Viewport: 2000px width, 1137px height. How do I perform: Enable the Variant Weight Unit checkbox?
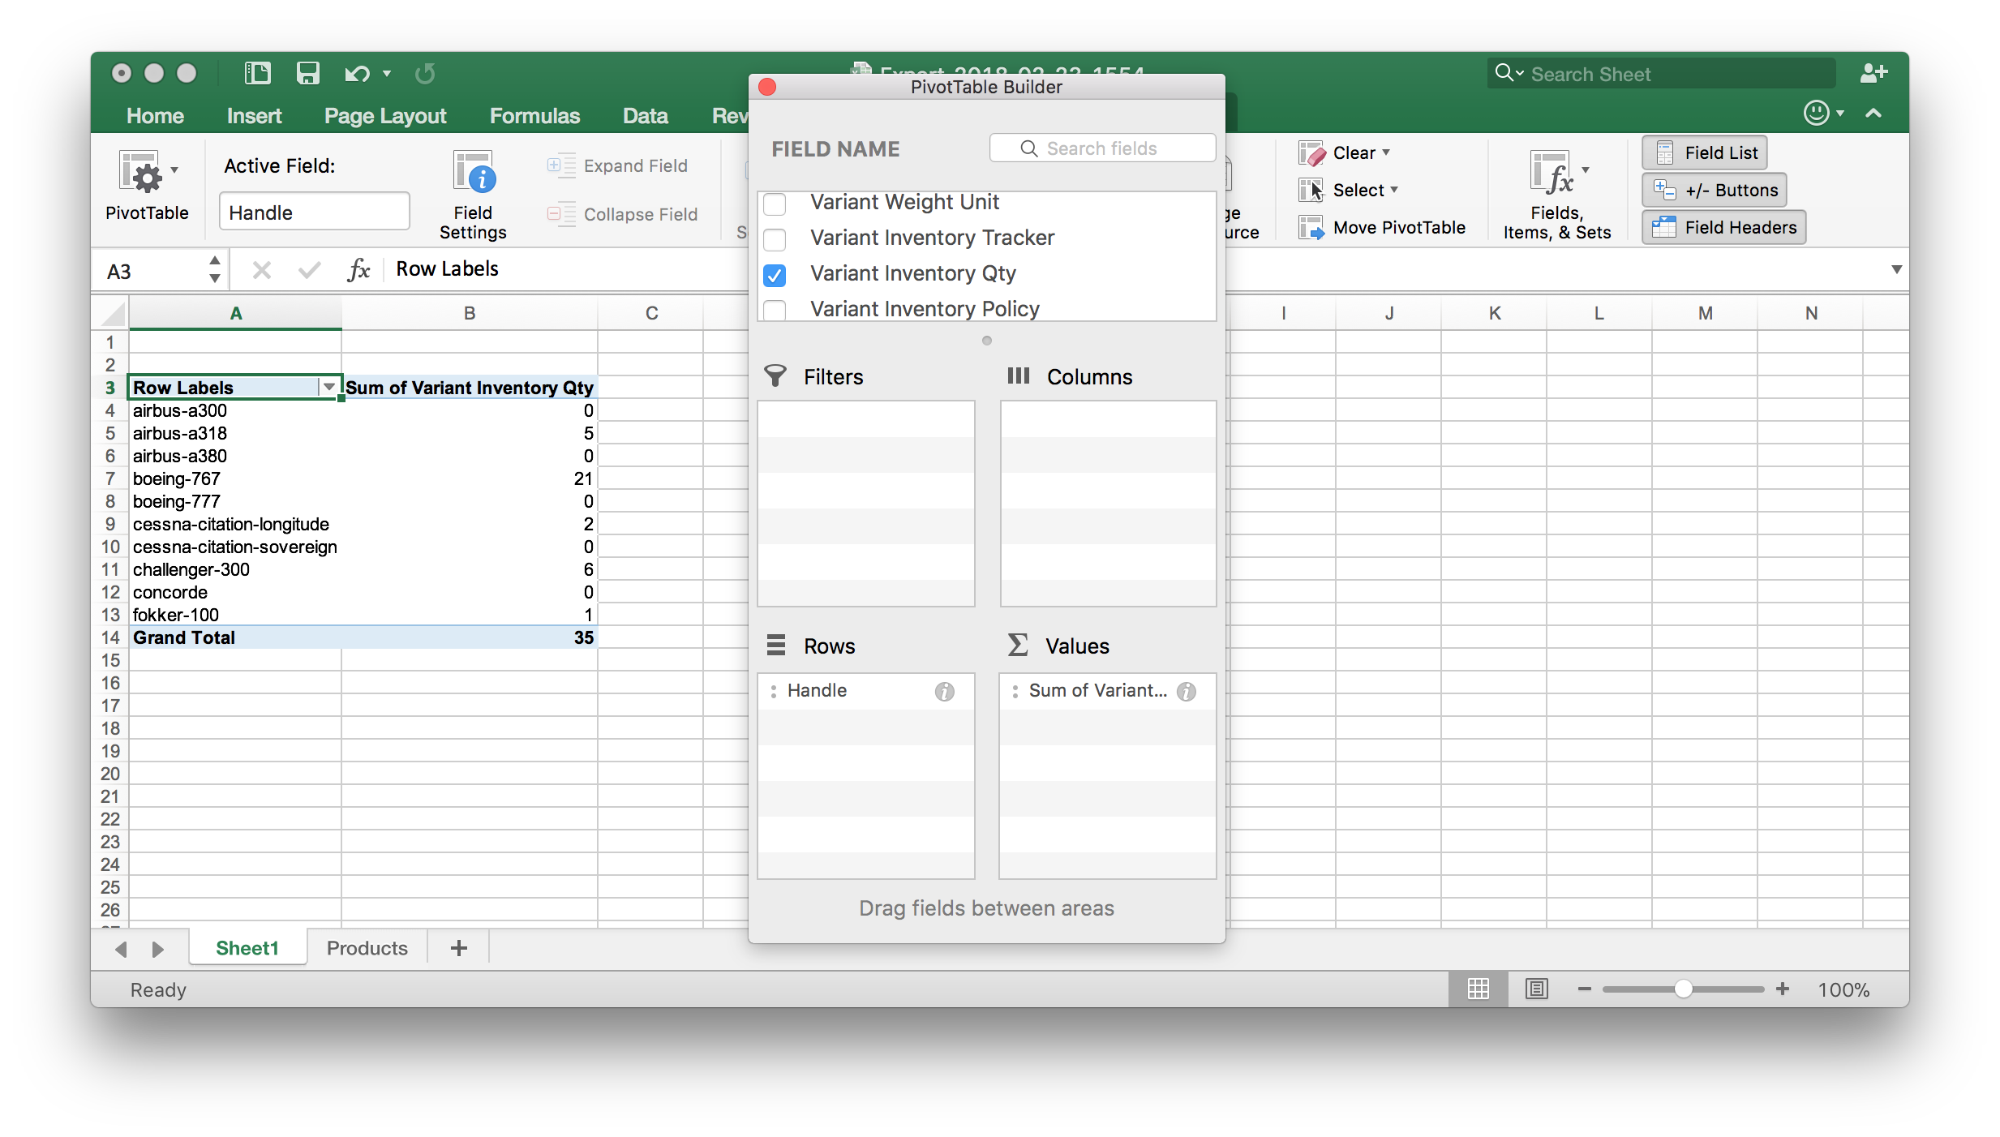point(775,204)
